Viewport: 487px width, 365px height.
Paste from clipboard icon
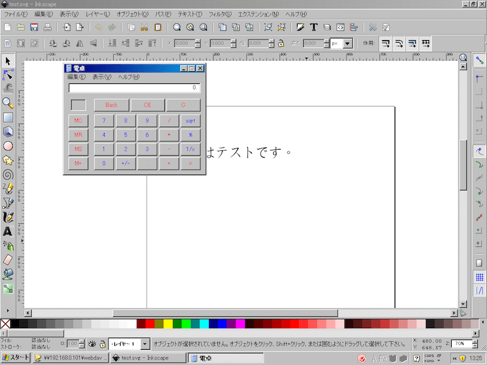tap(158, 27)
